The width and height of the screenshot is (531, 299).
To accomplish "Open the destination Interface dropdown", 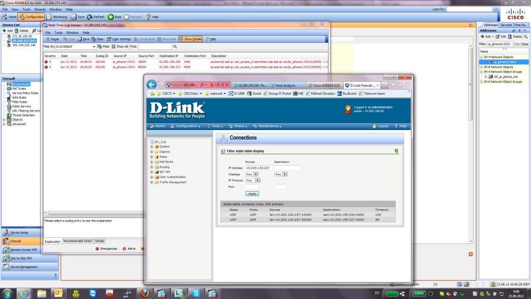I will tap(285, 174).
